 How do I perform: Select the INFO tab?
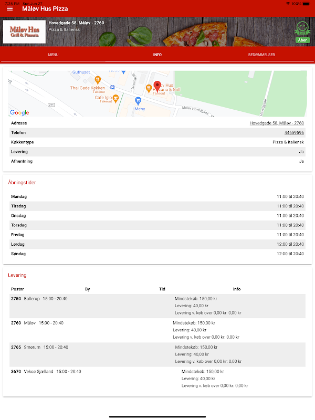point(157,55)
